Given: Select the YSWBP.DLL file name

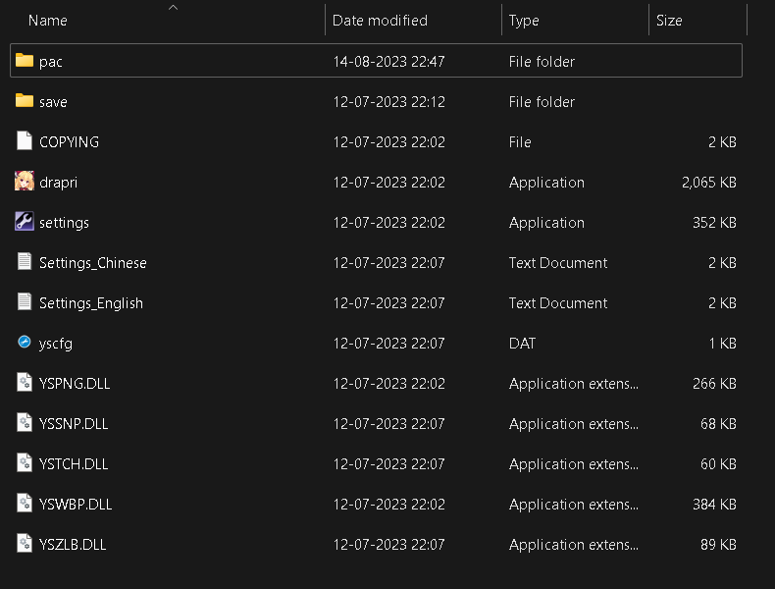Looking at the screenshot, I should pyautogui.click(x=76, y=504).
